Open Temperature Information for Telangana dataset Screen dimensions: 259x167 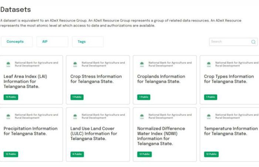click(231, 131)
